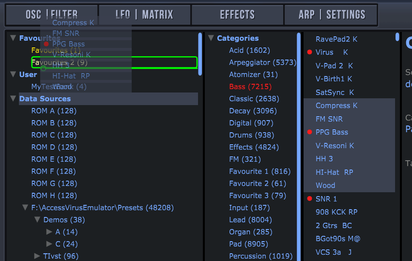The image size is (412, 261).
Task: Expand the TIvst folder
Action: point(37,256)
